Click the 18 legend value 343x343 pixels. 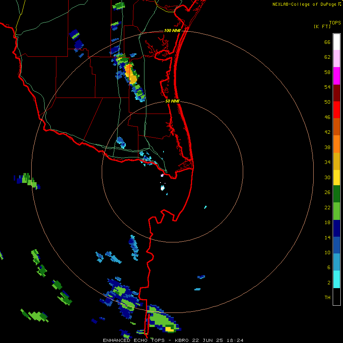327,223
